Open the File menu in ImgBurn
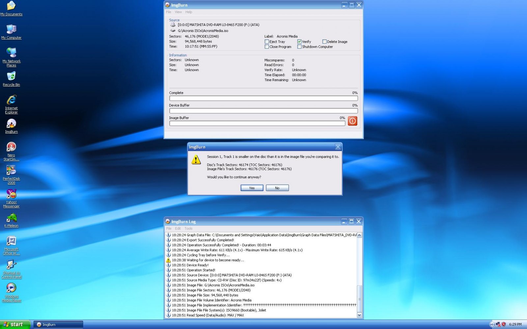 click(x=169, y=12)
